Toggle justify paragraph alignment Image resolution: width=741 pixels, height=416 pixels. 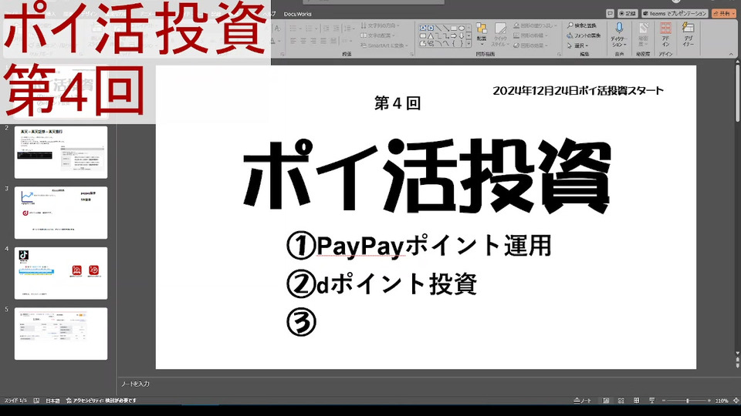[x=323, y=41]
